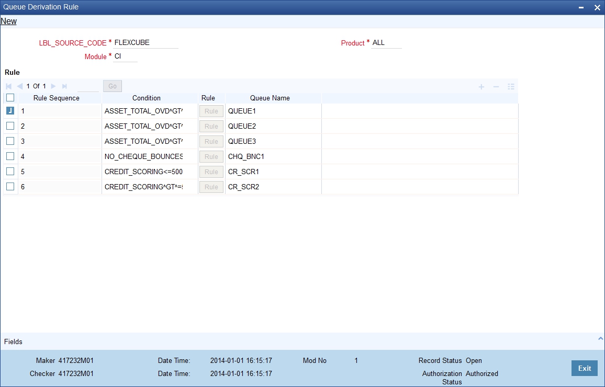Click the rule sequence cell showing 6

tap(60, 187)
